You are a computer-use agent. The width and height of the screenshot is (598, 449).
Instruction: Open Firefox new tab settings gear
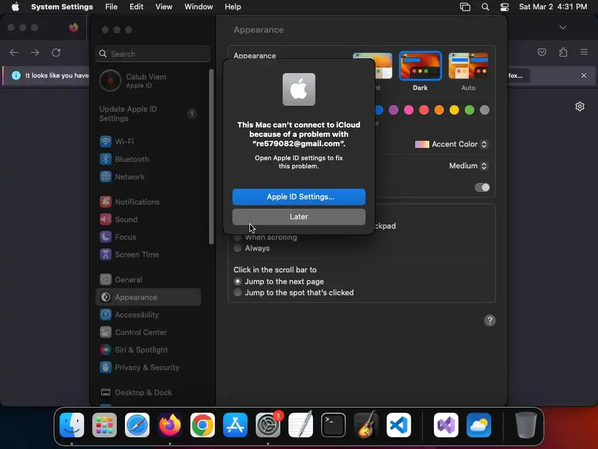click(x=580, y=106)
